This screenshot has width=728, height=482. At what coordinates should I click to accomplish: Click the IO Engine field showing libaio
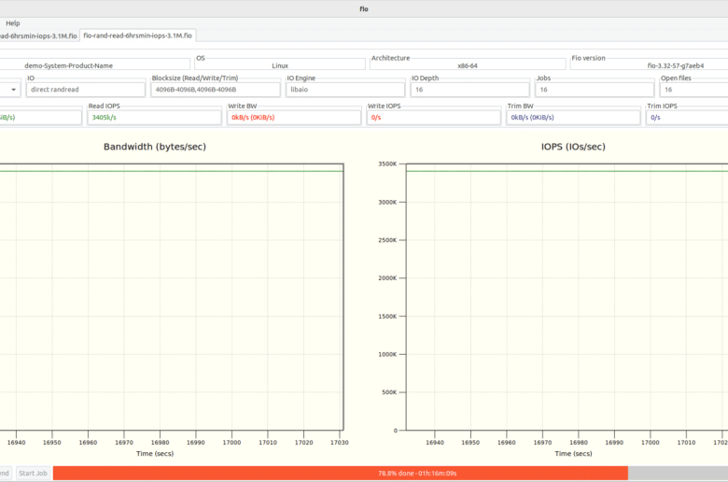pyautogui.click(x=345, y=90)
